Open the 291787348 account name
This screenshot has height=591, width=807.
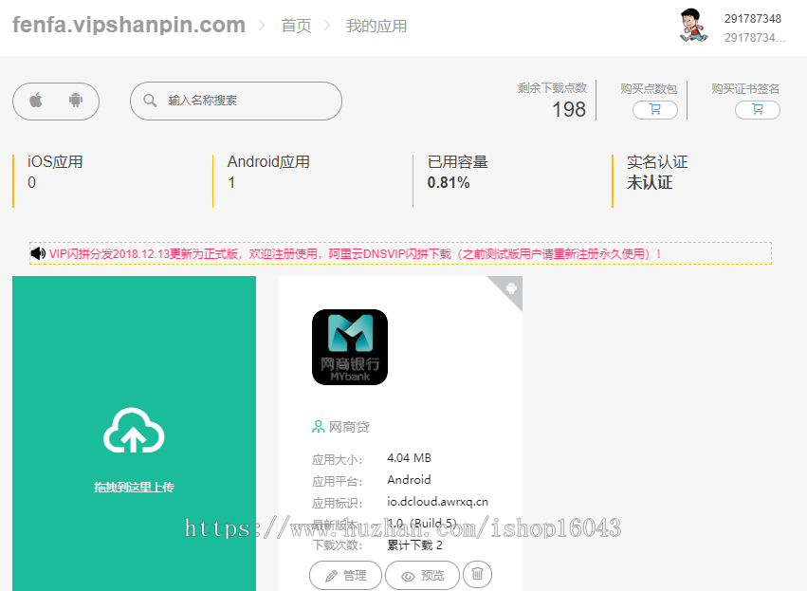(752, 19)
